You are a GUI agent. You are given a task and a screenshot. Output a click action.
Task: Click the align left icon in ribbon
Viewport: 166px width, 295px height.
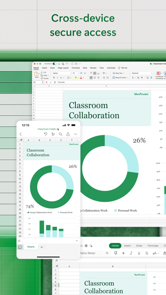pos(91,78)
